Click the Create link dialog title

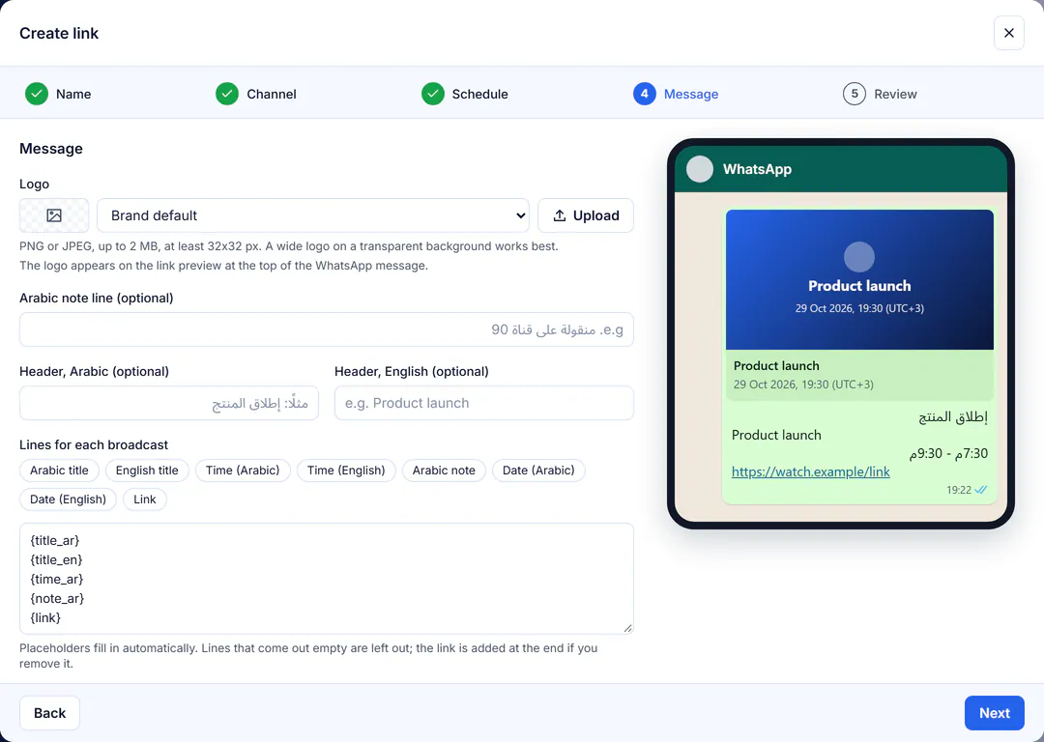[59, 33]
